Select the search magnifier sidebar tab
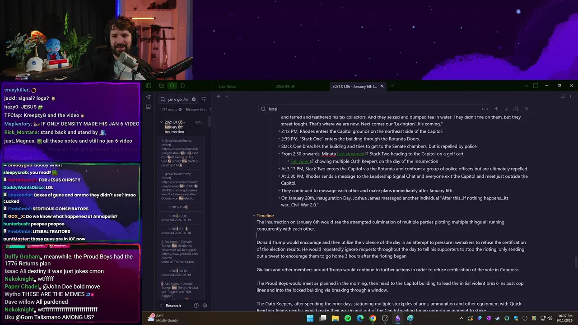This screenshot has height=325, width=578. pos(172,86)
